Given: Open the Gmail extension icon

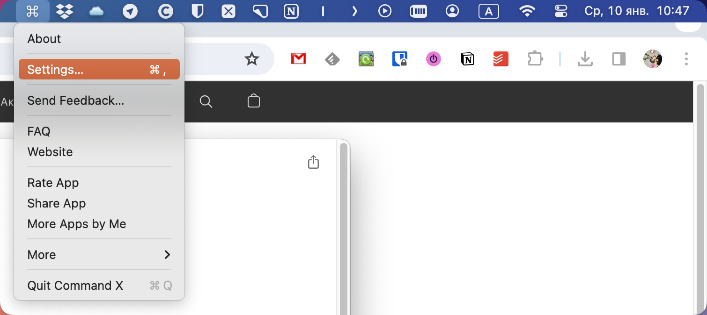Looking at the screenshot, I should tap(299, 59).
